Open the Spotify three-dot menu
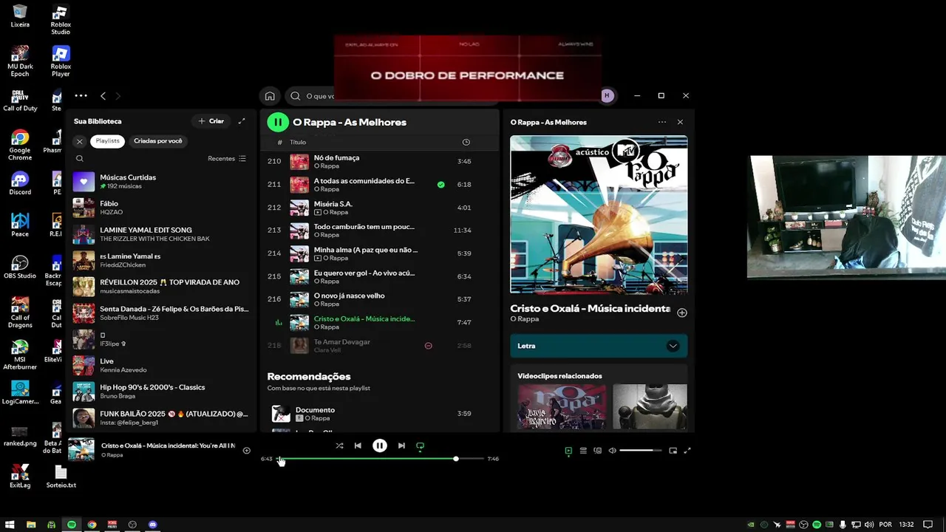Viewport: 946px width, 532px height. click(81, 95)
